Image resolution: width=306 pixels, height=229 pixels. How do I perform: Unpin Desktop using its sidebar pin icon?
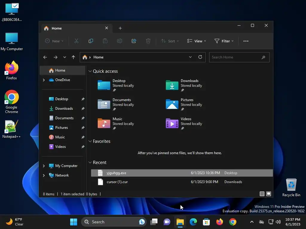point(83,99)
